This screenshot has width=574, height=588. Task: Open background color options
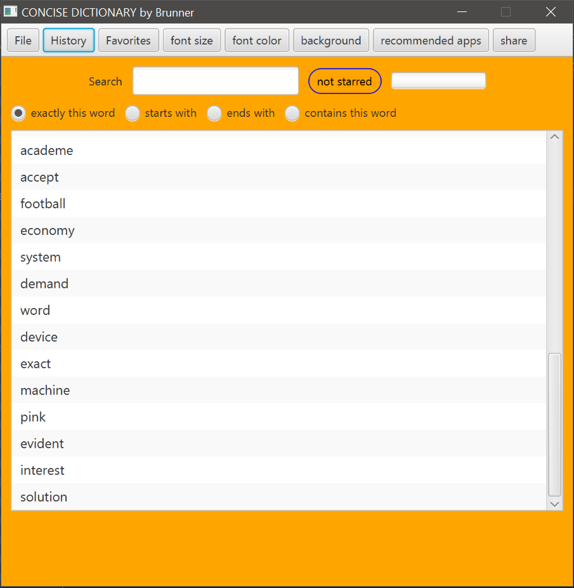[x=331, y=40]
